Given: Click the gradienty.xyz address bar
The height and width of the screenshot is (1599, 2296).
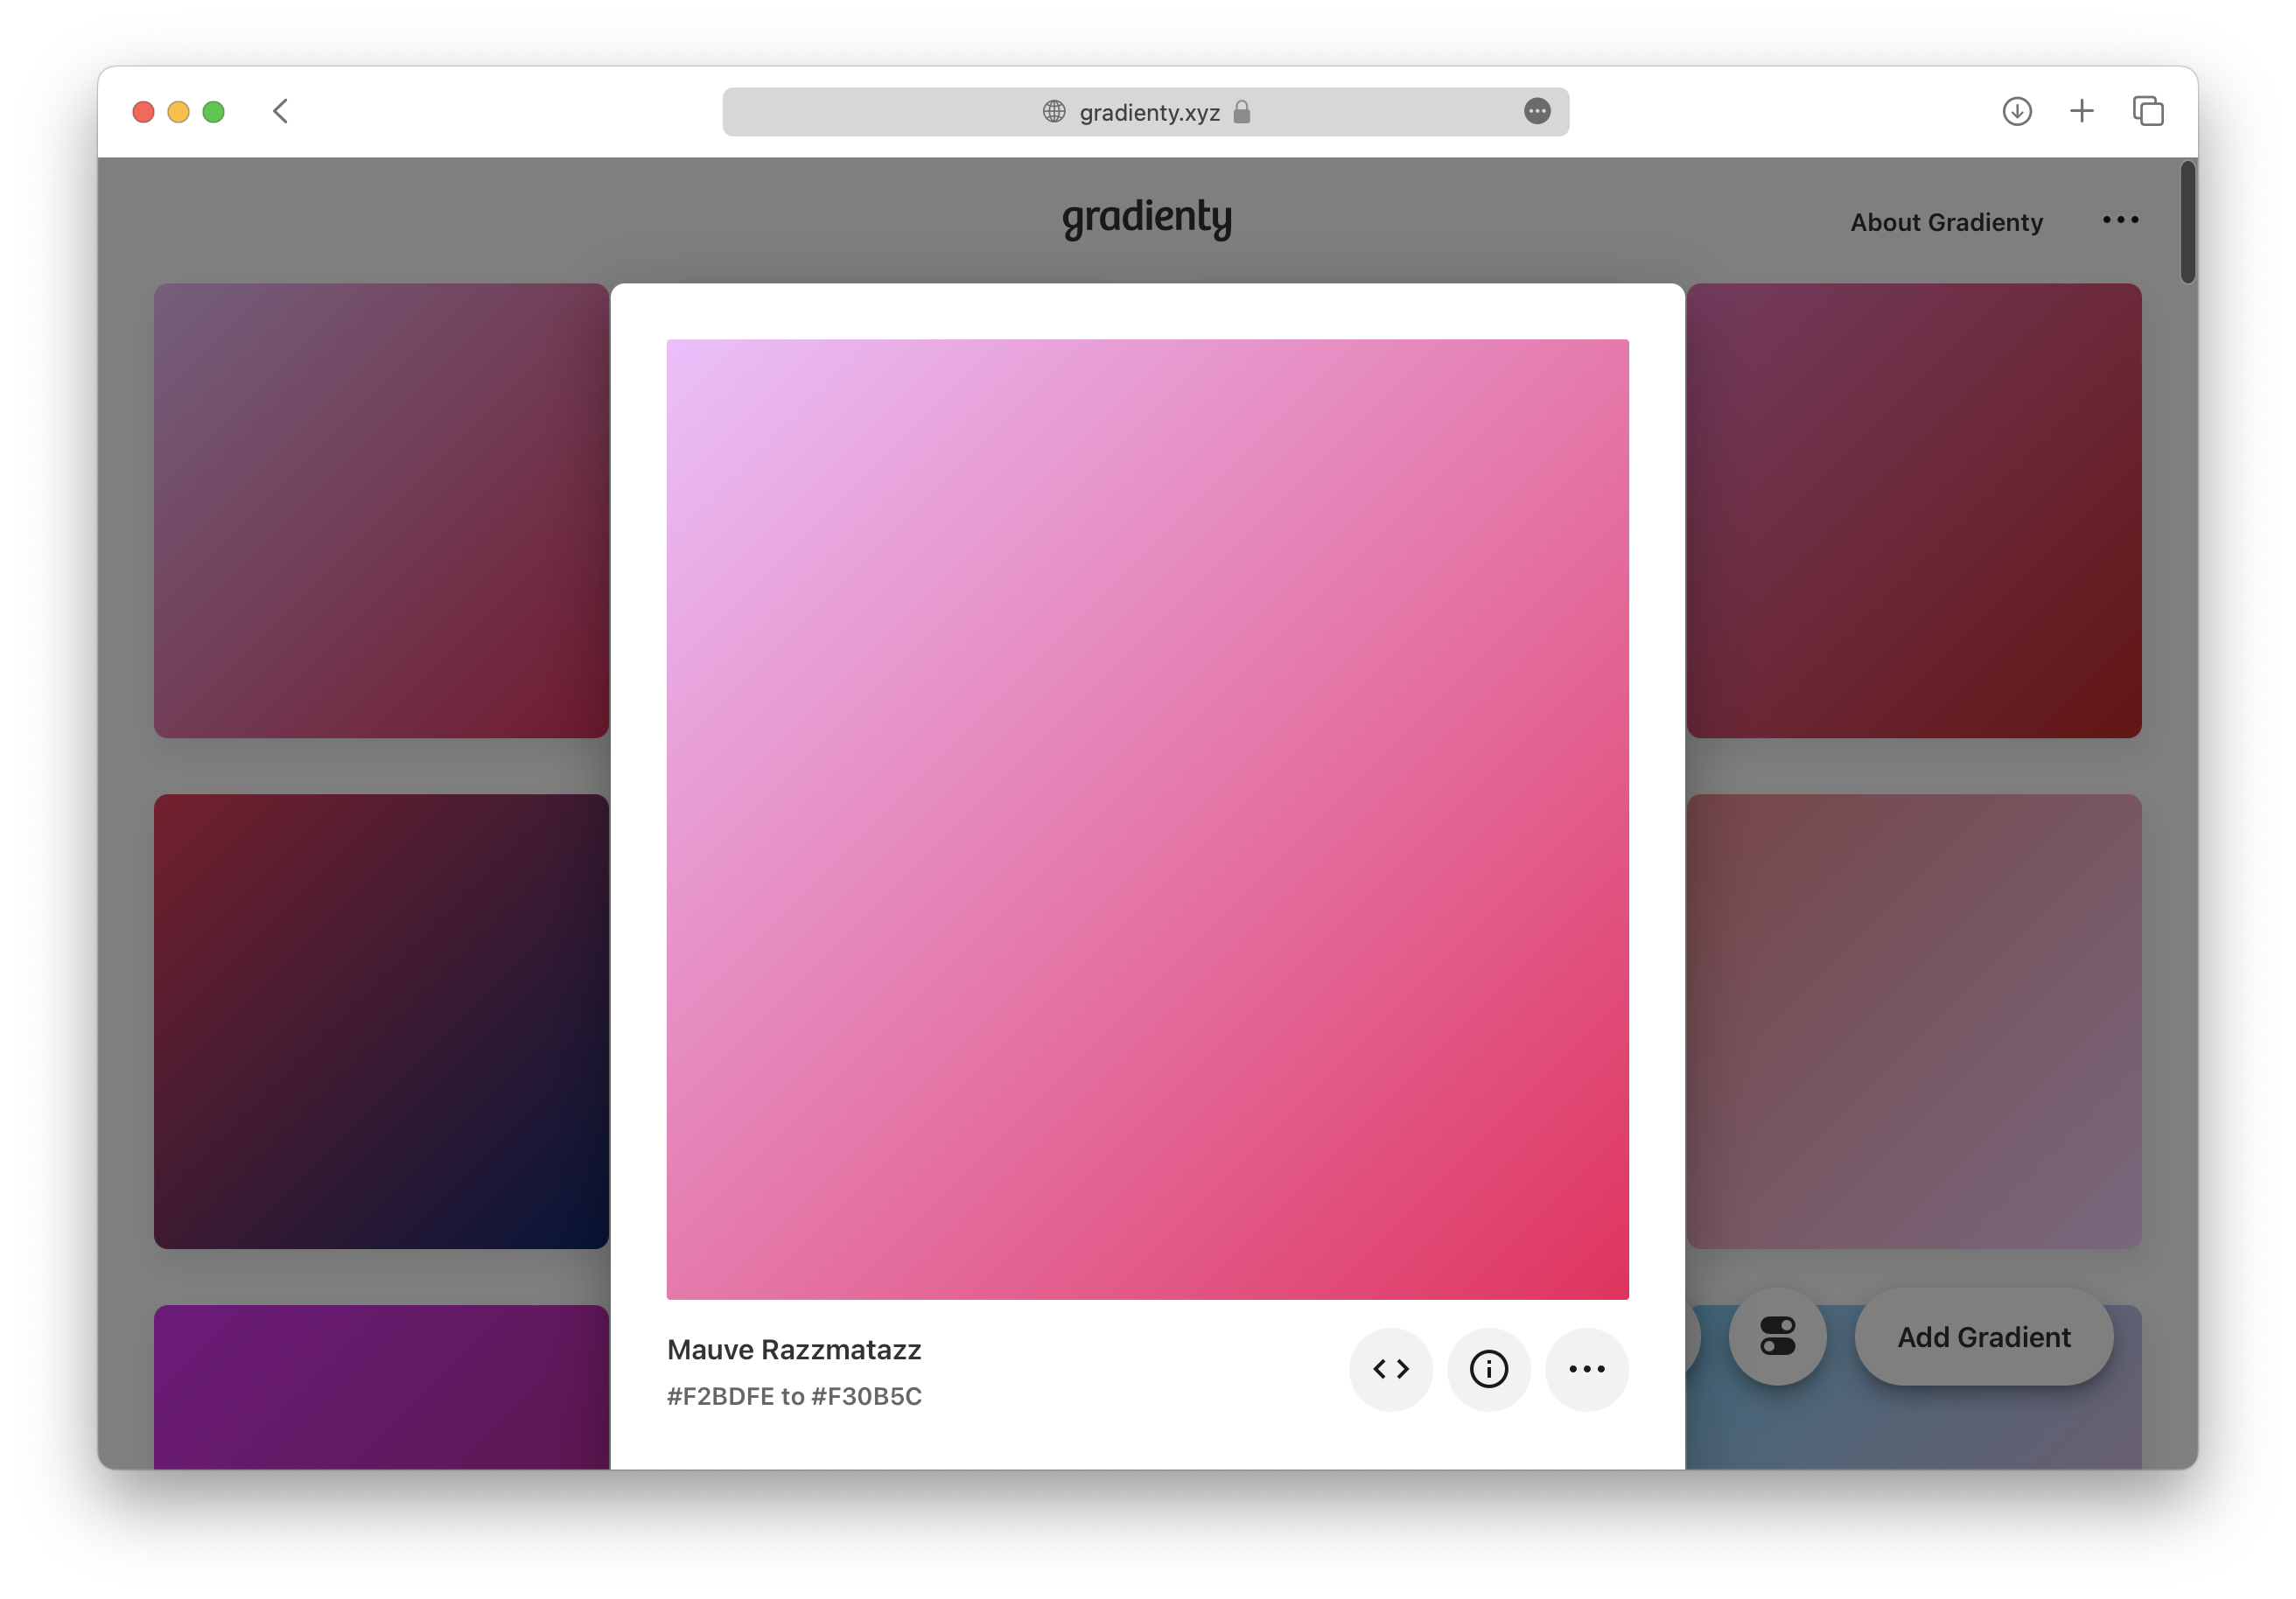Looking at the screenshot, I should (x=1146, y=112).
